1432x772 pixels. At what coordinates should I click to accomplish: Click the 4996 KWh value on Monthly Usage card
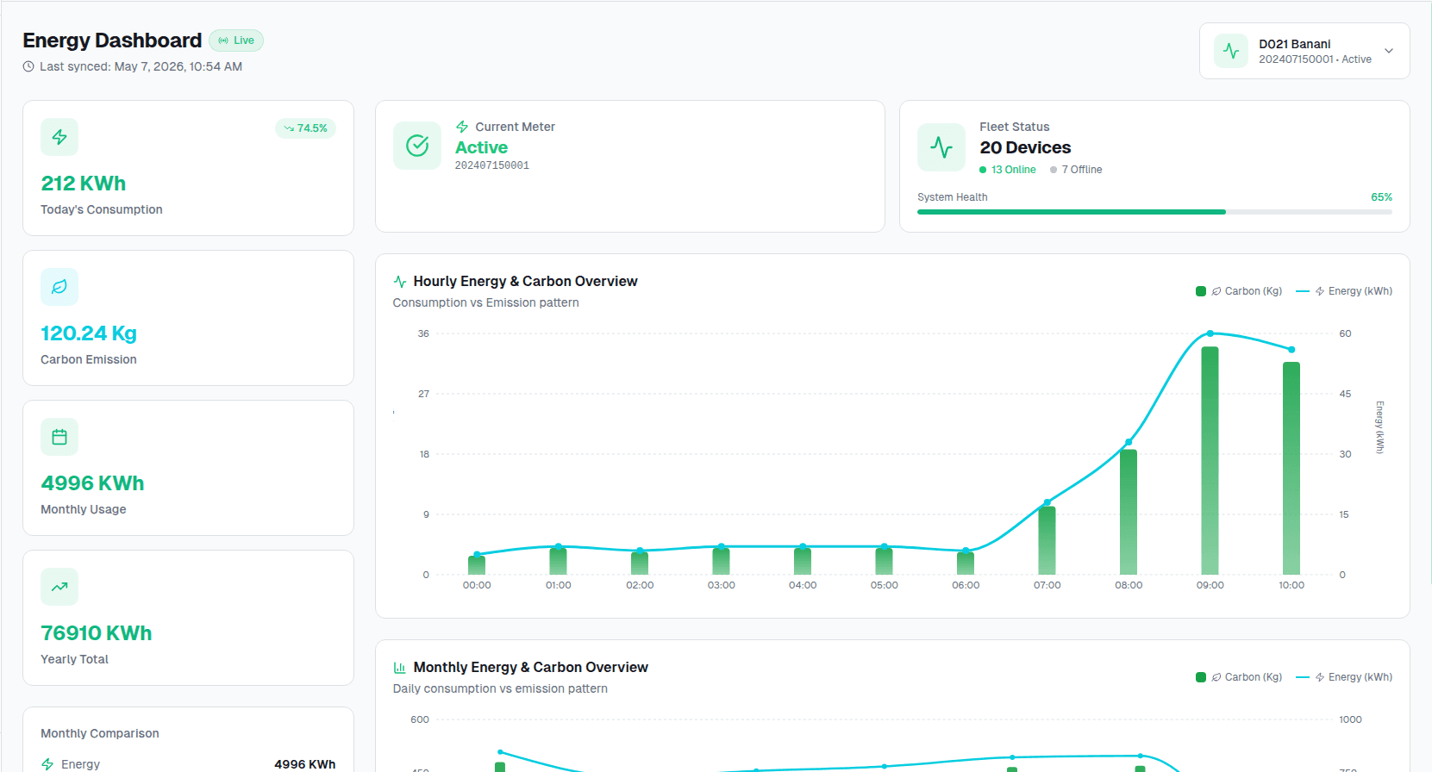tap(92, 483)
